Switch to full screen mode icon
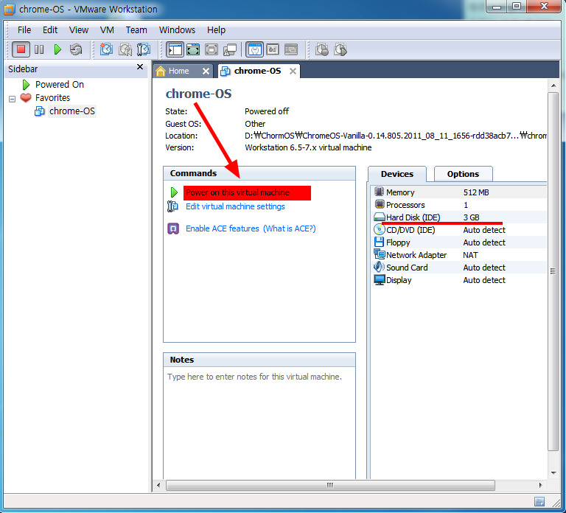Screen dimensions: 566x513 pyautogui.click(x=193, y=49)
